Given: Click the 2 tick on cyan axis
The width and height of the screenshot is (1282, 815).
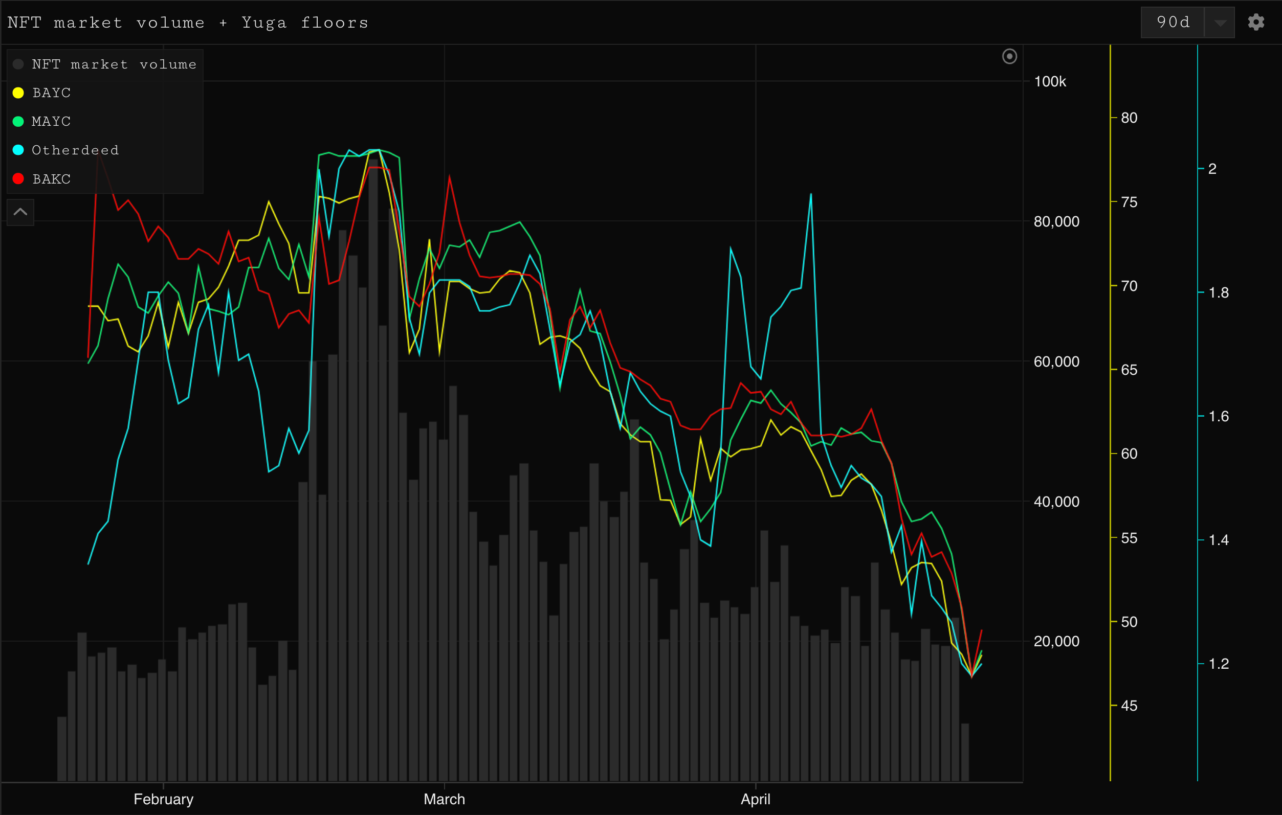Looking at the screenshot, I should click(x=1212, y=169).
